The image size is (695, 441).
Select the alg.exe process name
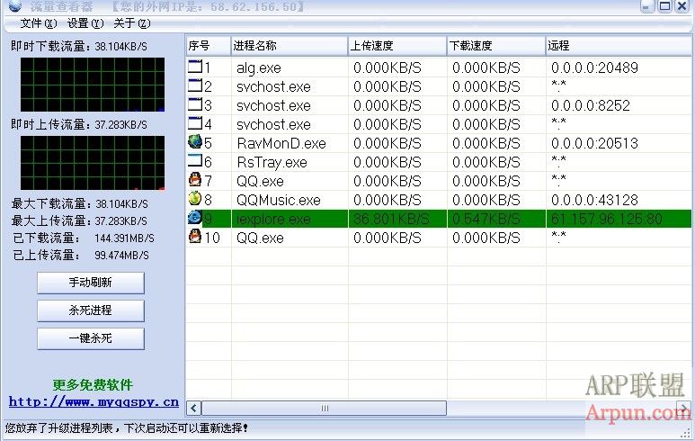coord(259,67)
